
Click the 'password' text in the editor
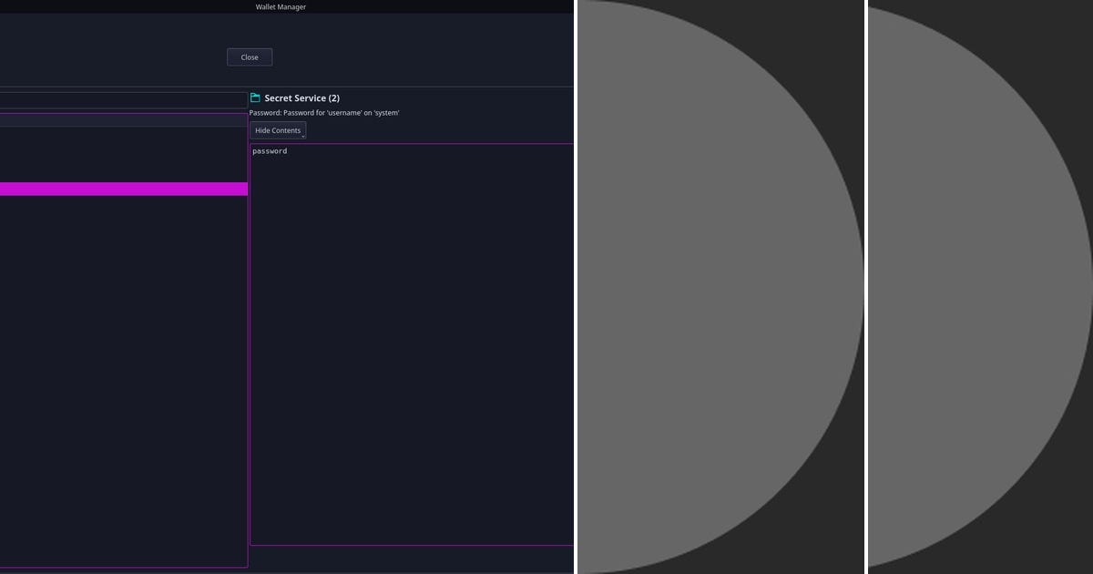[270, 151]
